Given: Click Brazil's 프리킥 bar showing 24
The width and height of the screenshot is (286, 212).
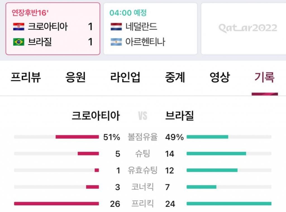Looking at the screenshot, I should [229, 204].
